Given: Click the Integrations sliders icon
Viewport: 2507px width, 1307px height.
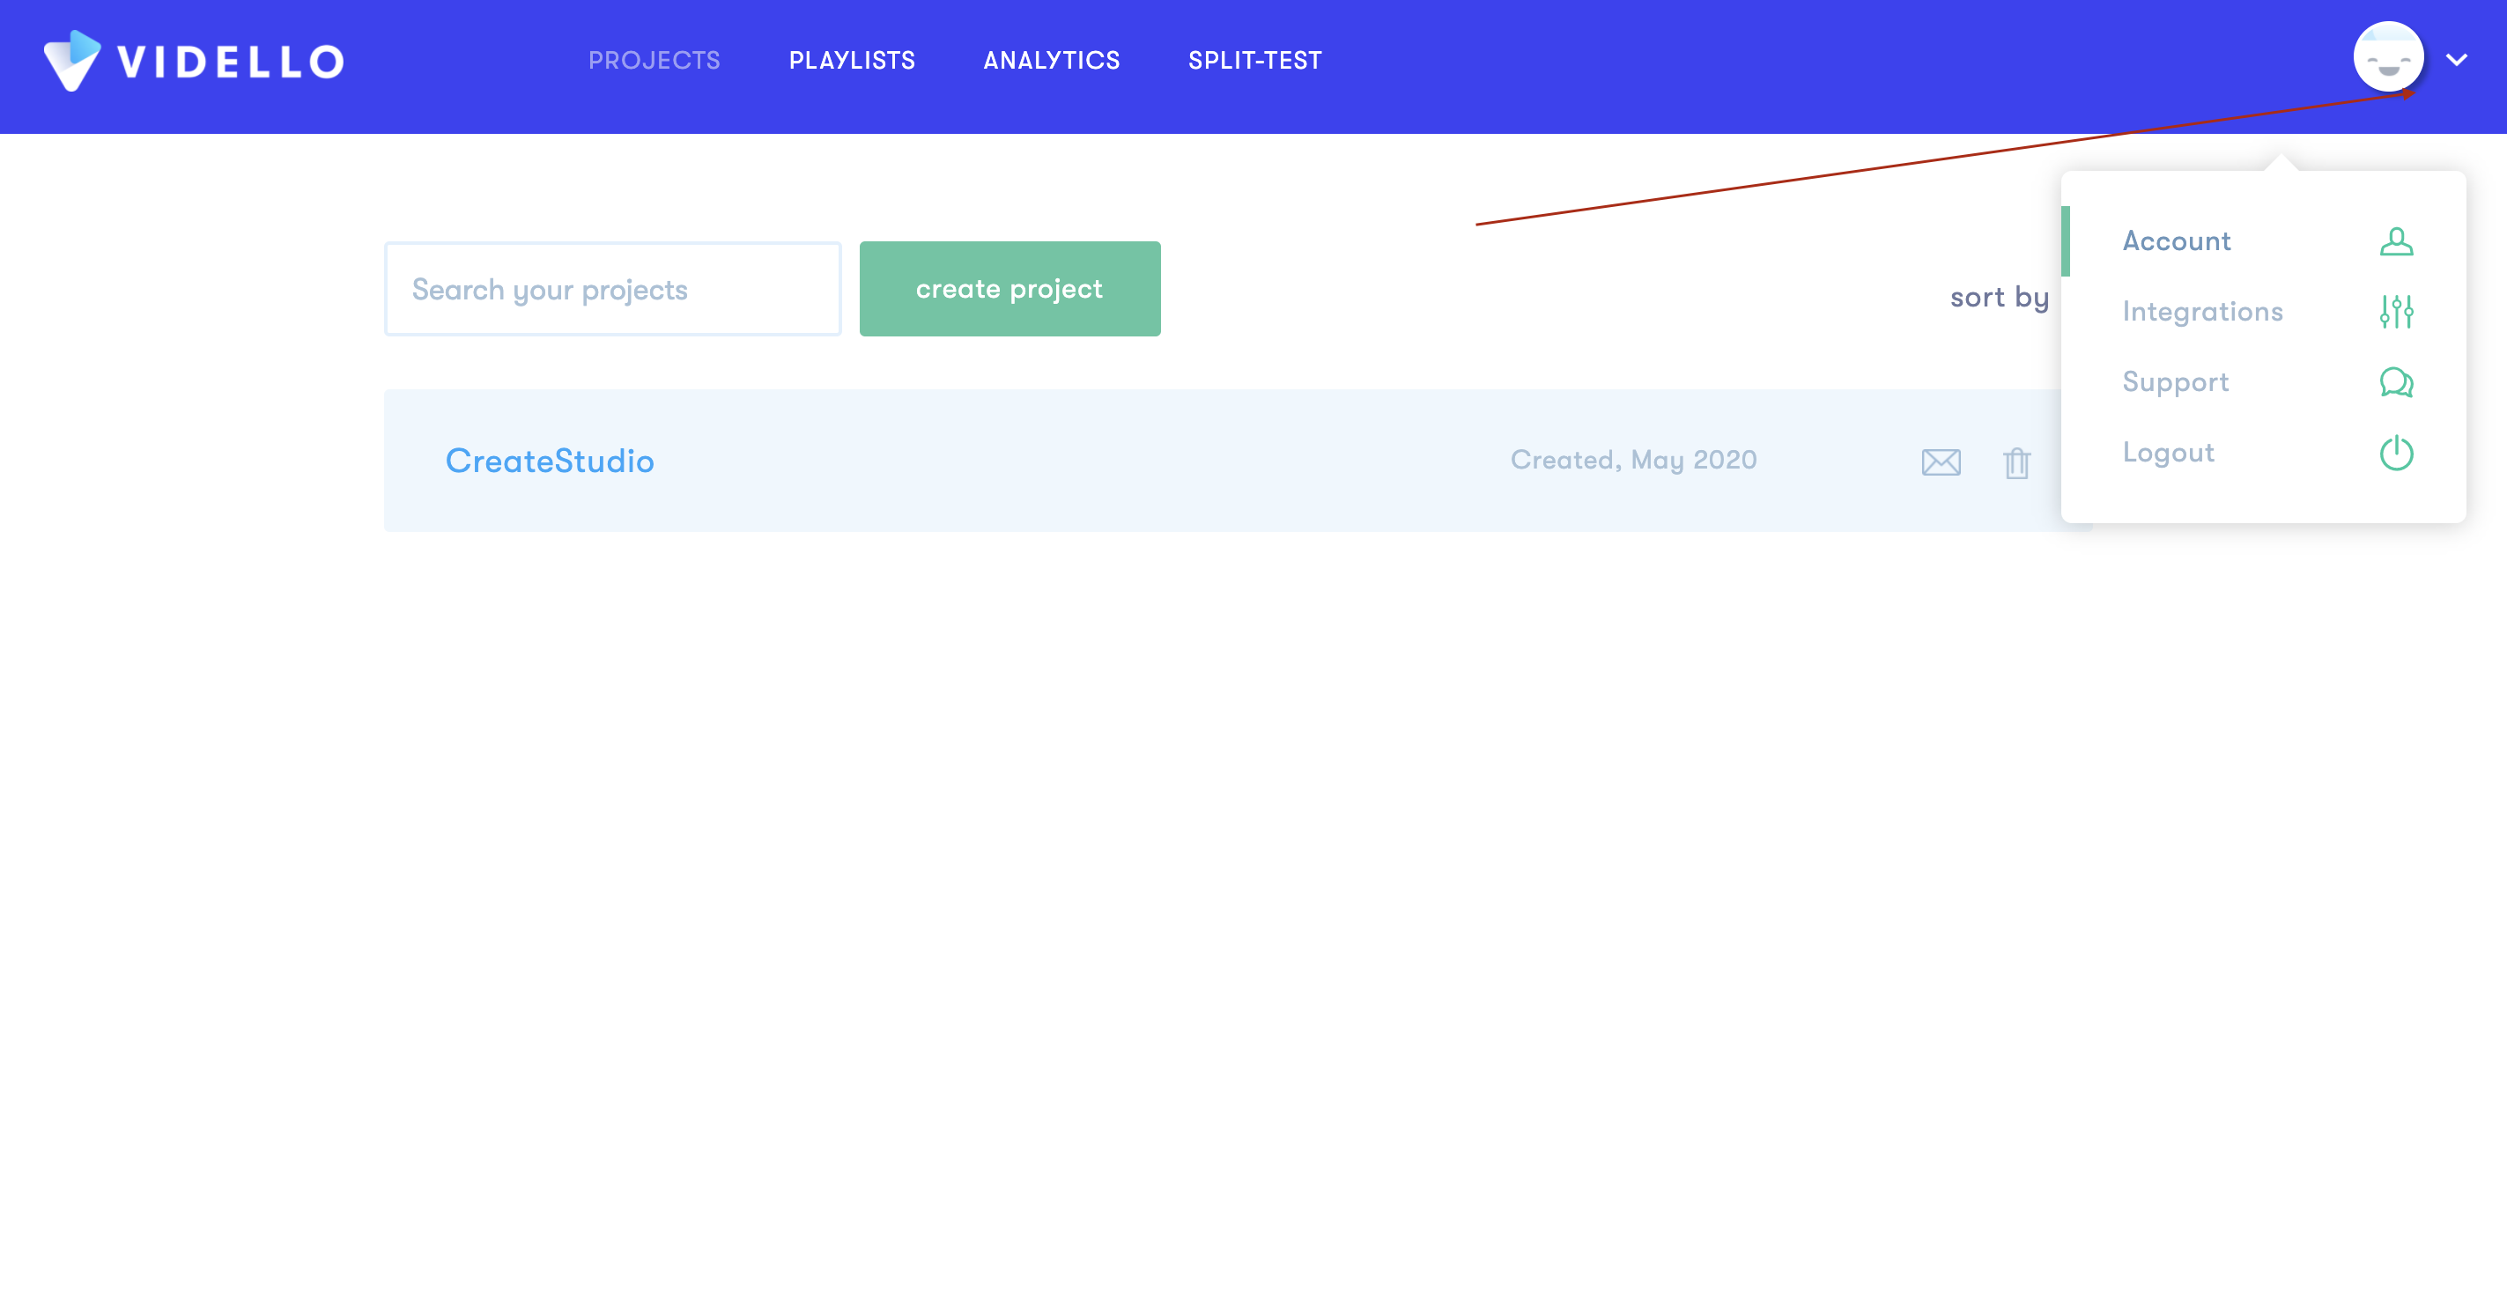Looking at the screenshot, I should click(x=2396, y=312).
